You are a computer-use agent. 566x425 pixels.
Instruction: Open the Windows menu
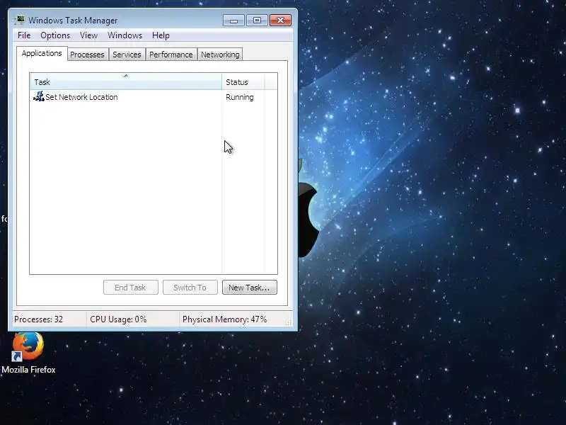(x=125, y=35)
